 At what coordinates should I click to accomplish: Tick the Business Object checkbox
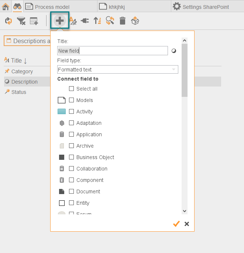(x=72, y=157)
